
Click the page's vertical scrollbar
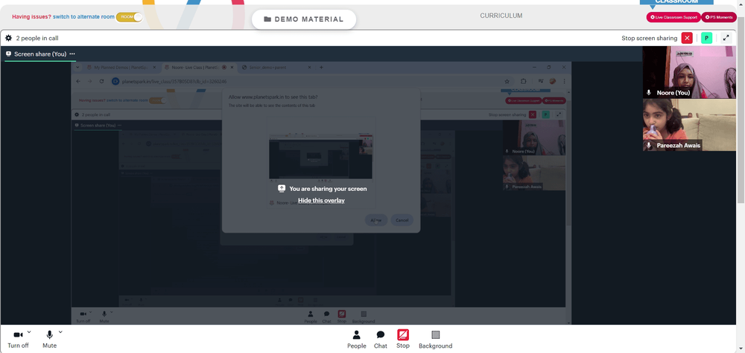point(741,109)
